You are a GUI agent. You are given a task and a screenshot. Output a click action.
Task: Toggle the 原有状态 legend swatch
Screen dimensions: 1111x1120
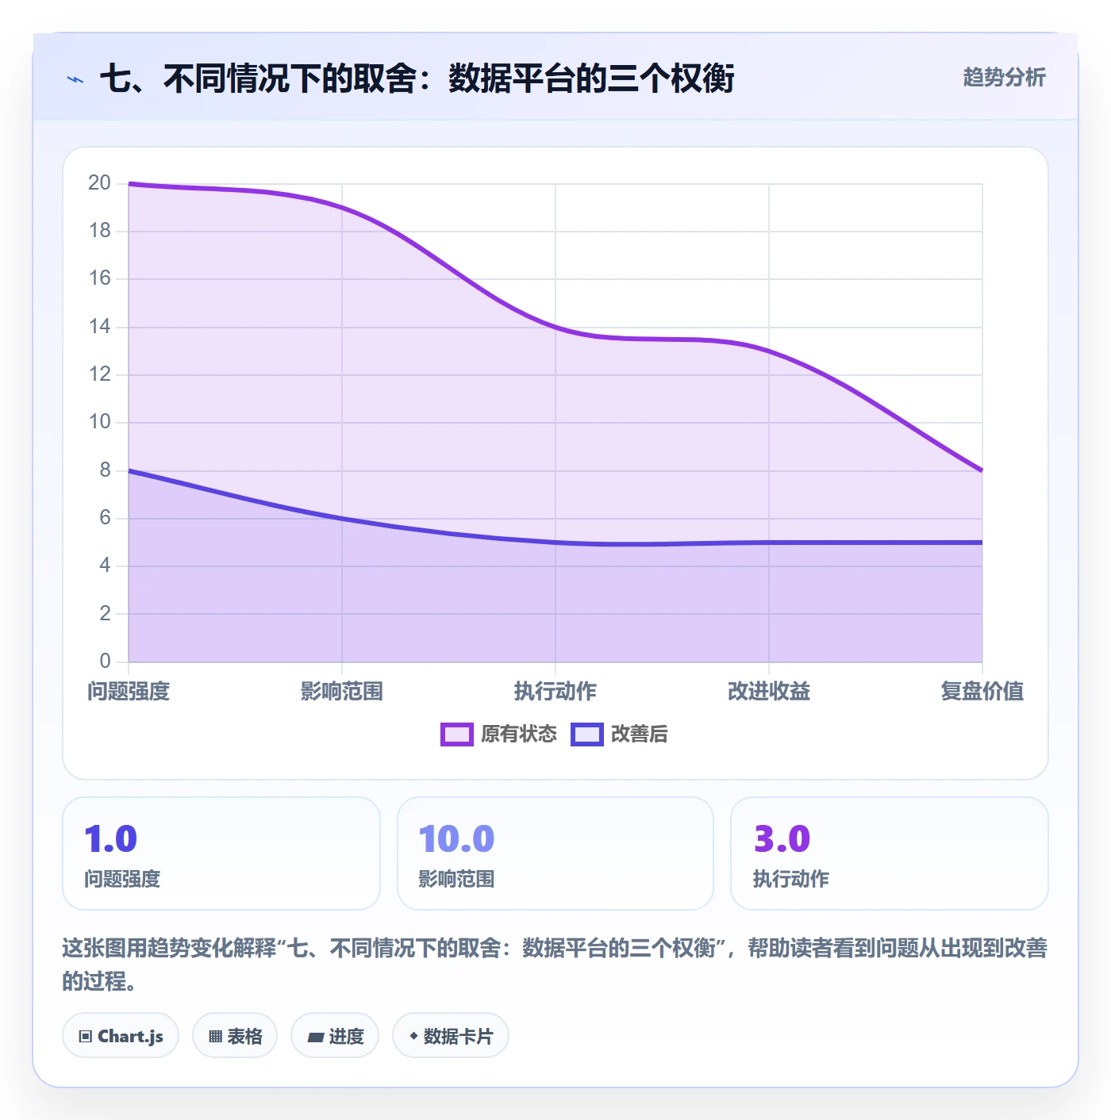click(457, 735)
